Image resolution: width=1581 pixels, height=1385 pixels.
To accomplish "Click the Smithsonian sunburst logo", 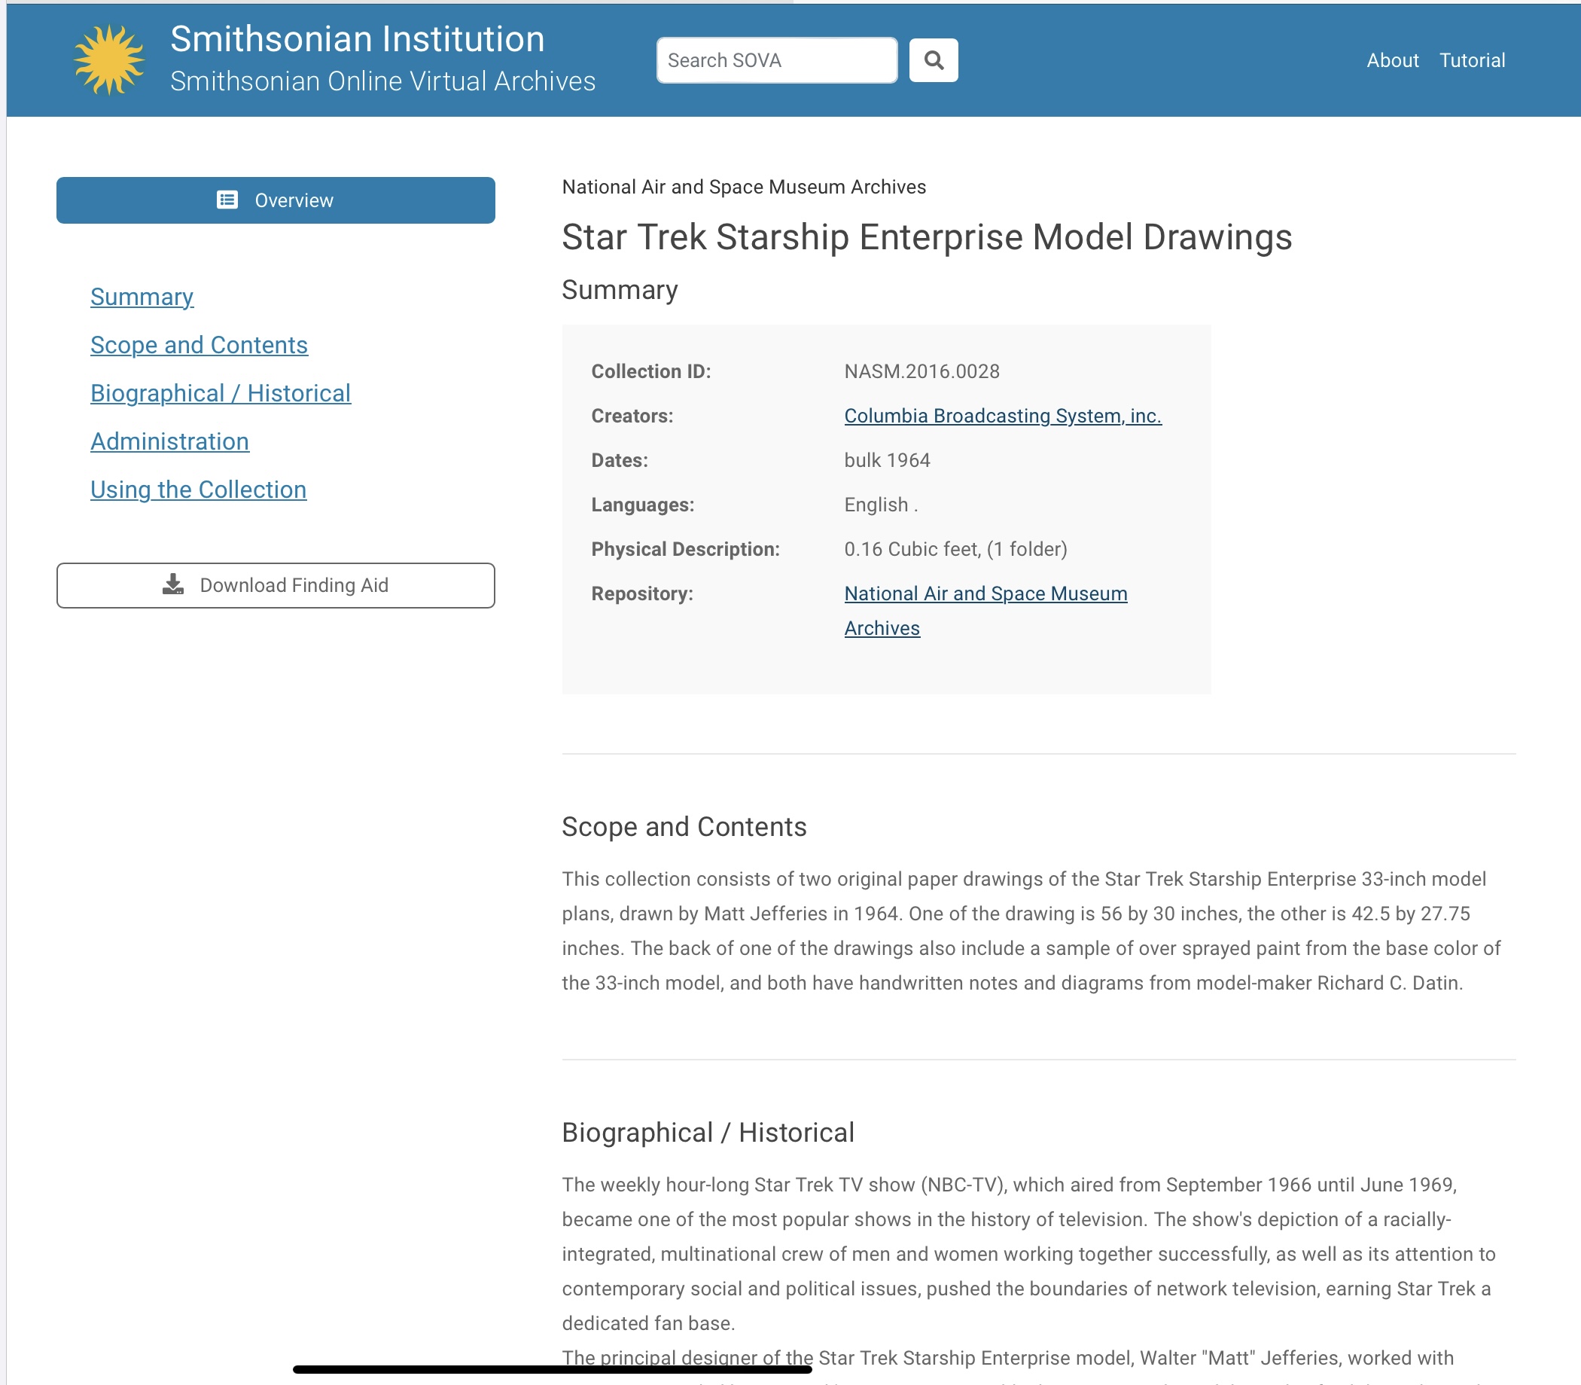I will 108,59.
